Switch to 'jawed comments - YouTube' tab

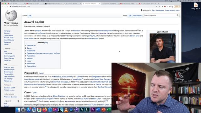click(128, 4)
